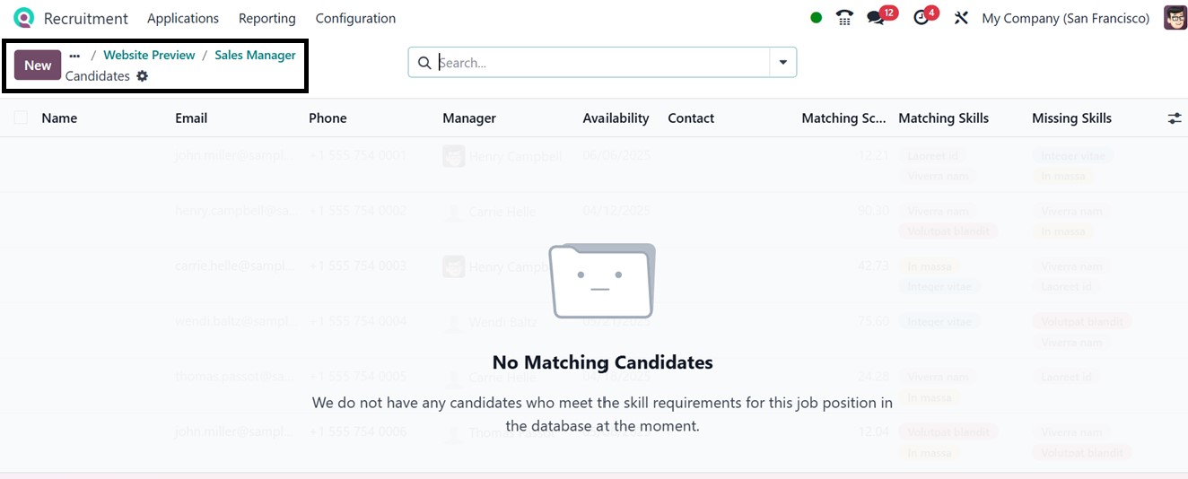Open the chat messages icon
Image resolution: width=1188 pixels, height=479 pixels.
pyautogui.click(x=876, y=18)
